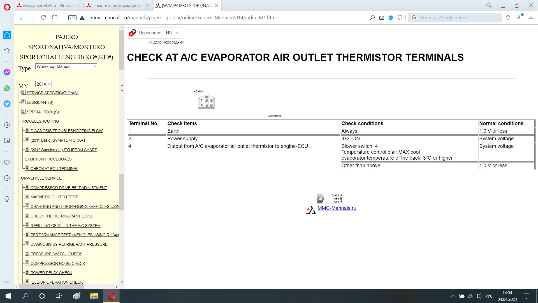Viewport: 538px width, 303px height.
Task: Open MAGNETIC CLUTCH TEST page
Action: (54, 197)
